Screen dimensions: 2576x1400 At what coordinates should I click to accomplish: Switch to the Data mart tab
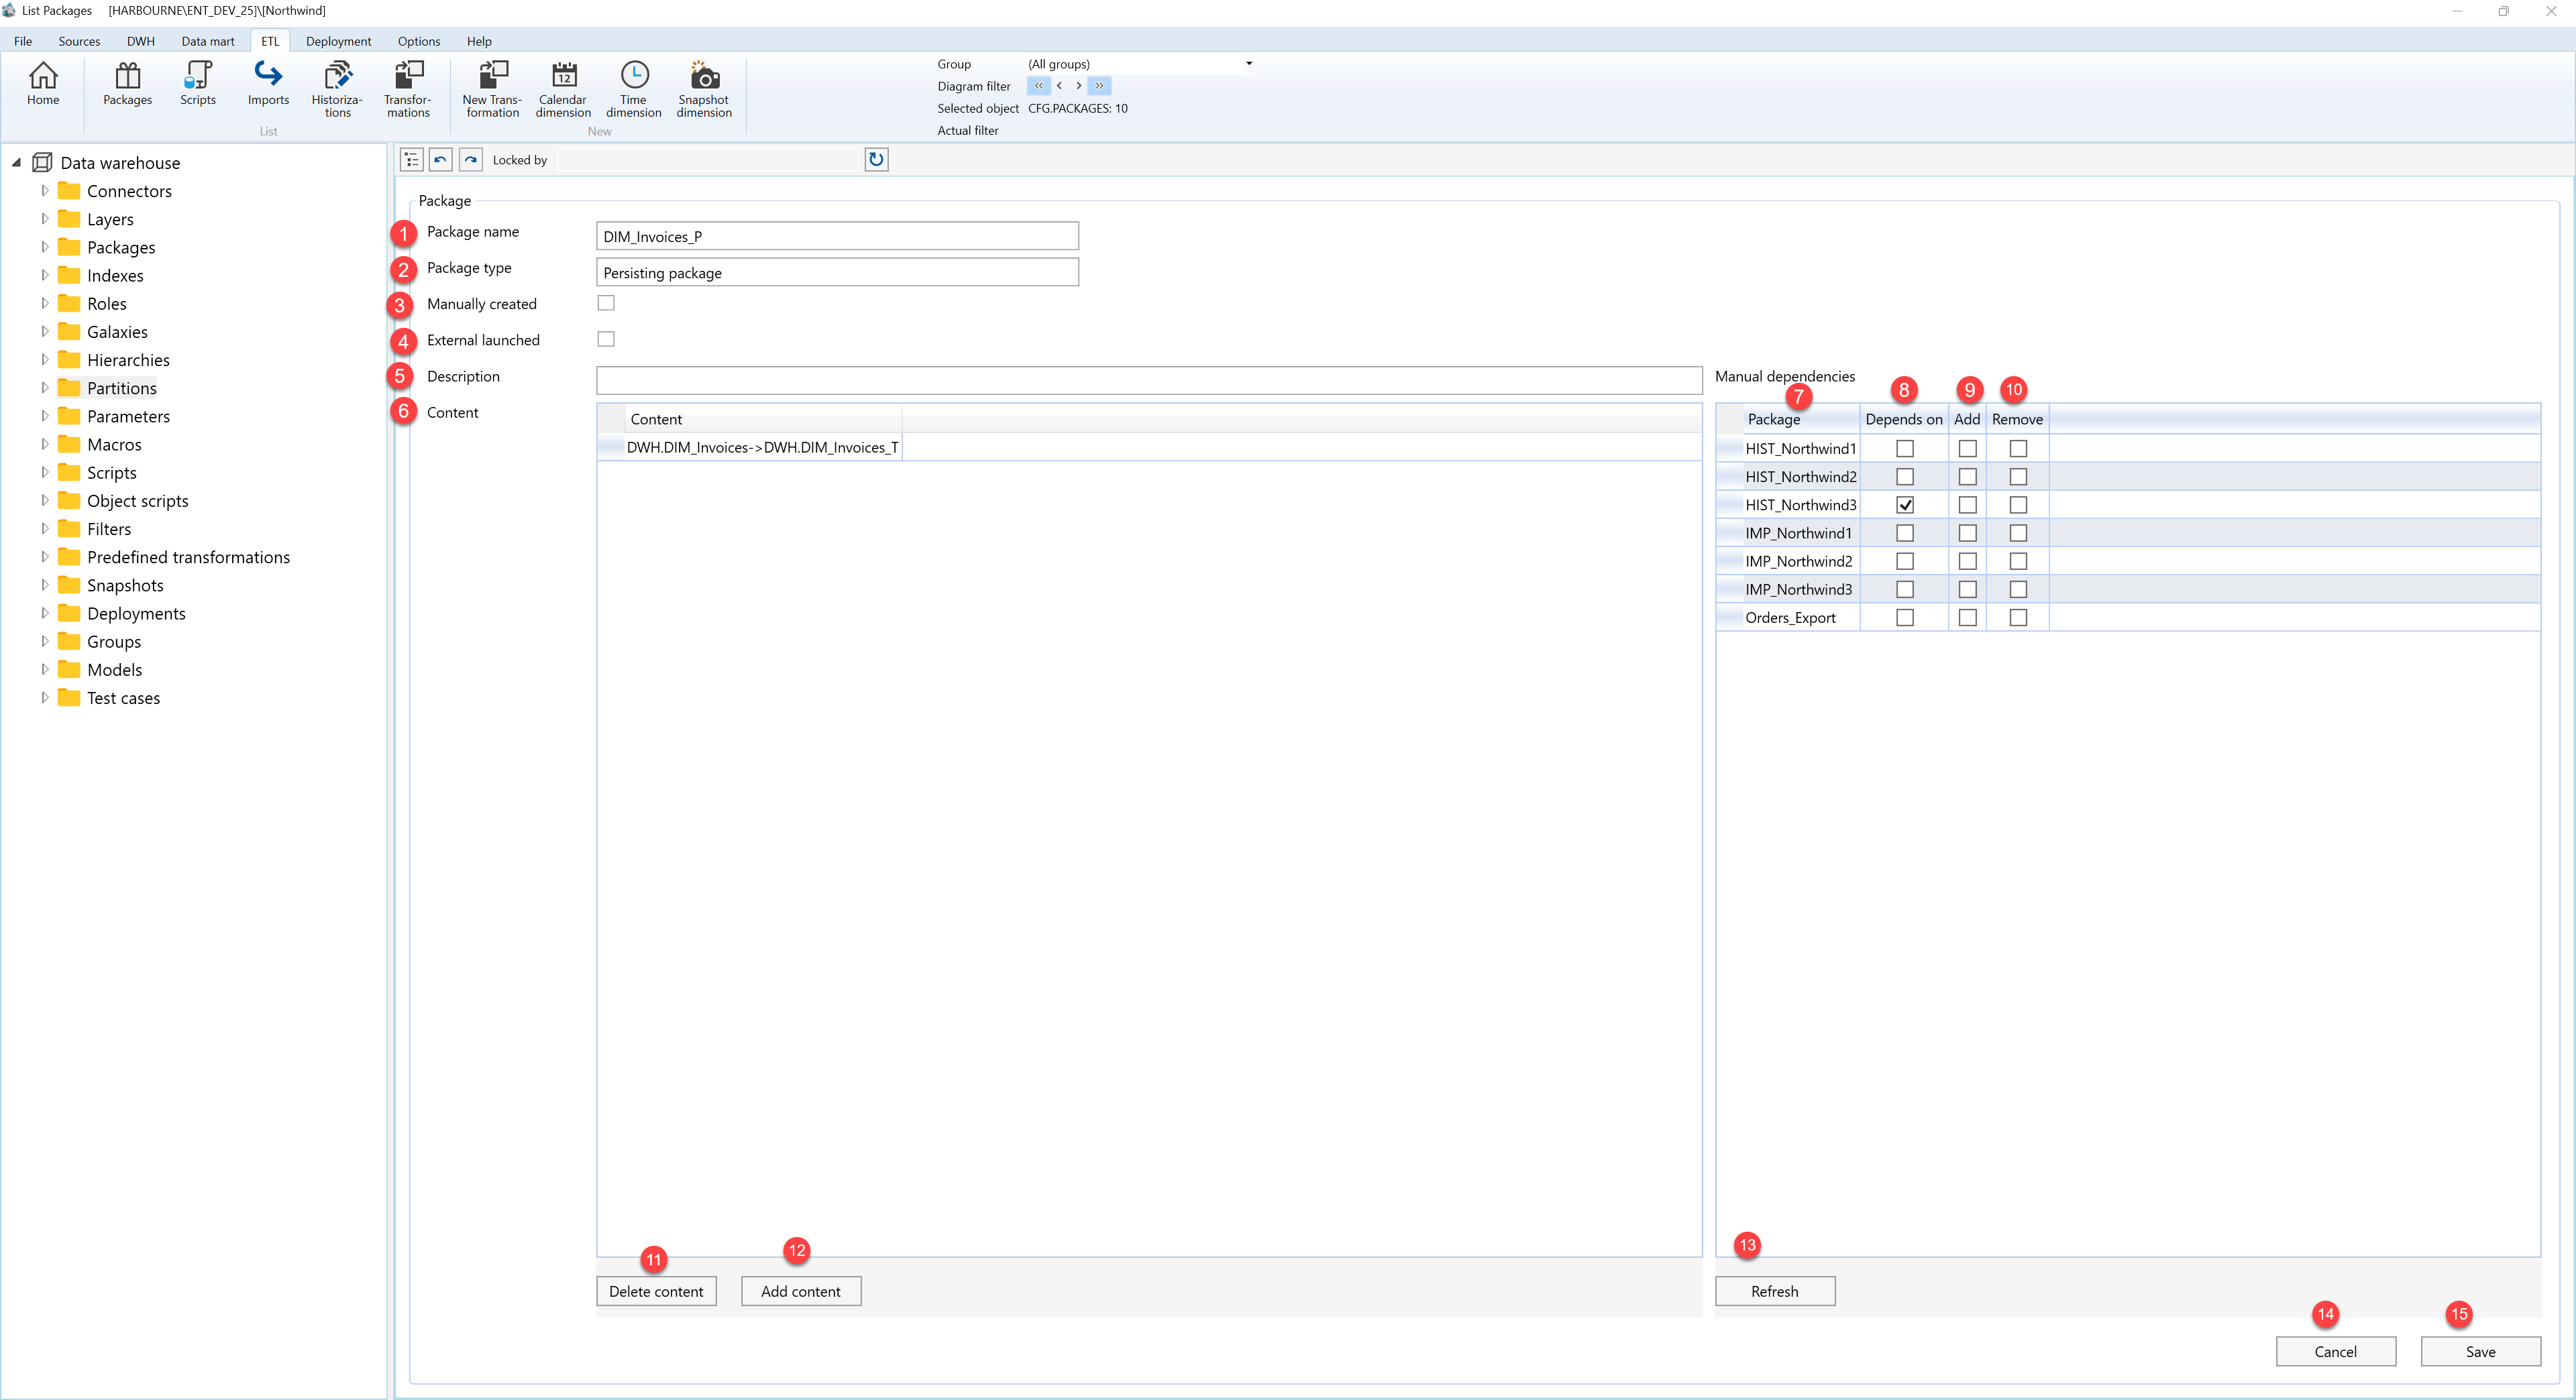pyautogui.click(x=208, y=41)
